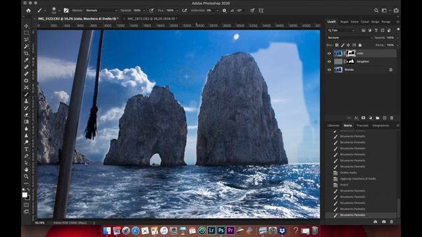The height and width of the screenshot is (237, 422).
Task: Select the cielo layer mask thumbnail
Action: pyautogui.click(x=351, y=53)
